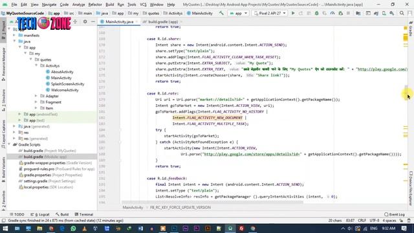
Task: Click the Debug app bug icon
Action: pyautogui.click(x=316, y=13)
